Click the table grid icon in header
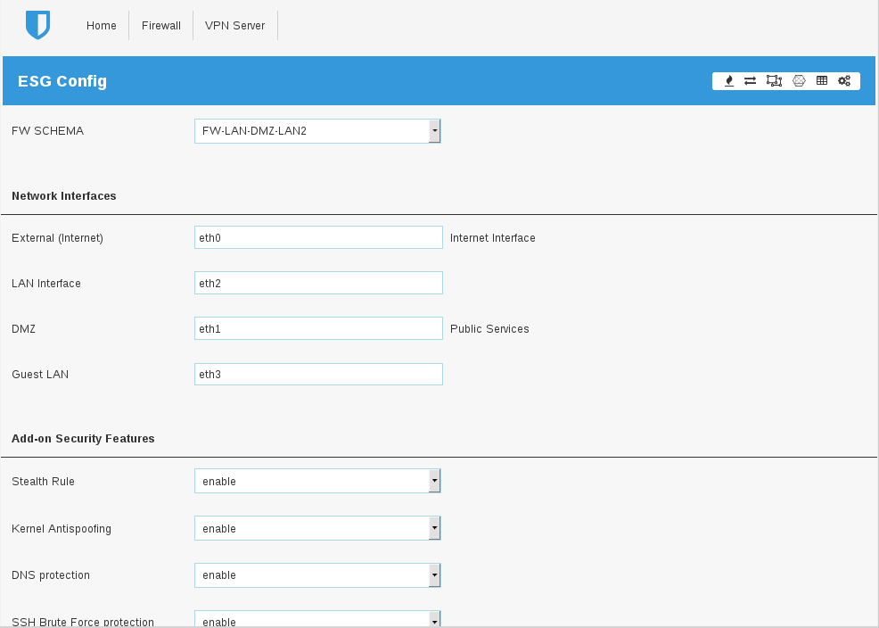The height and width of the screenshot is (628, 879). pos(822,81)
